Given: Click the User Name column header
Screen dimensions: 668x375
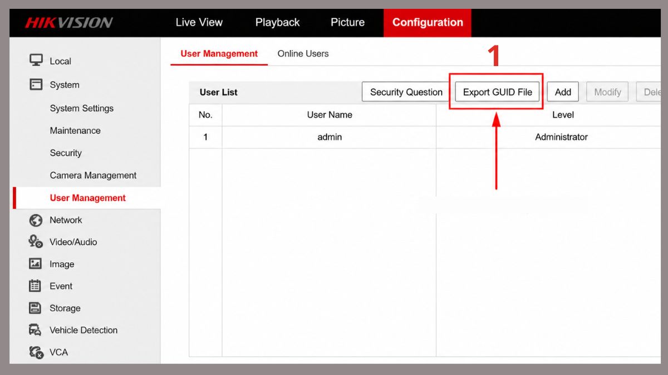Looking at the screenshot, I should tap(330, 114).
